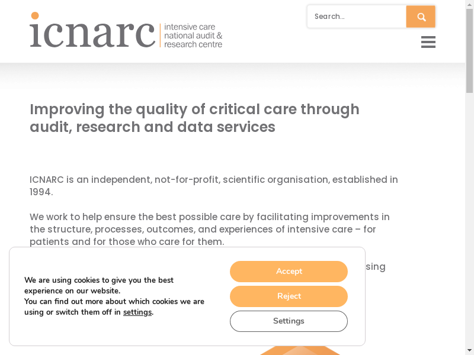Click the ICNARC wordmark logo
474x355 pixels.
point(92,33)
